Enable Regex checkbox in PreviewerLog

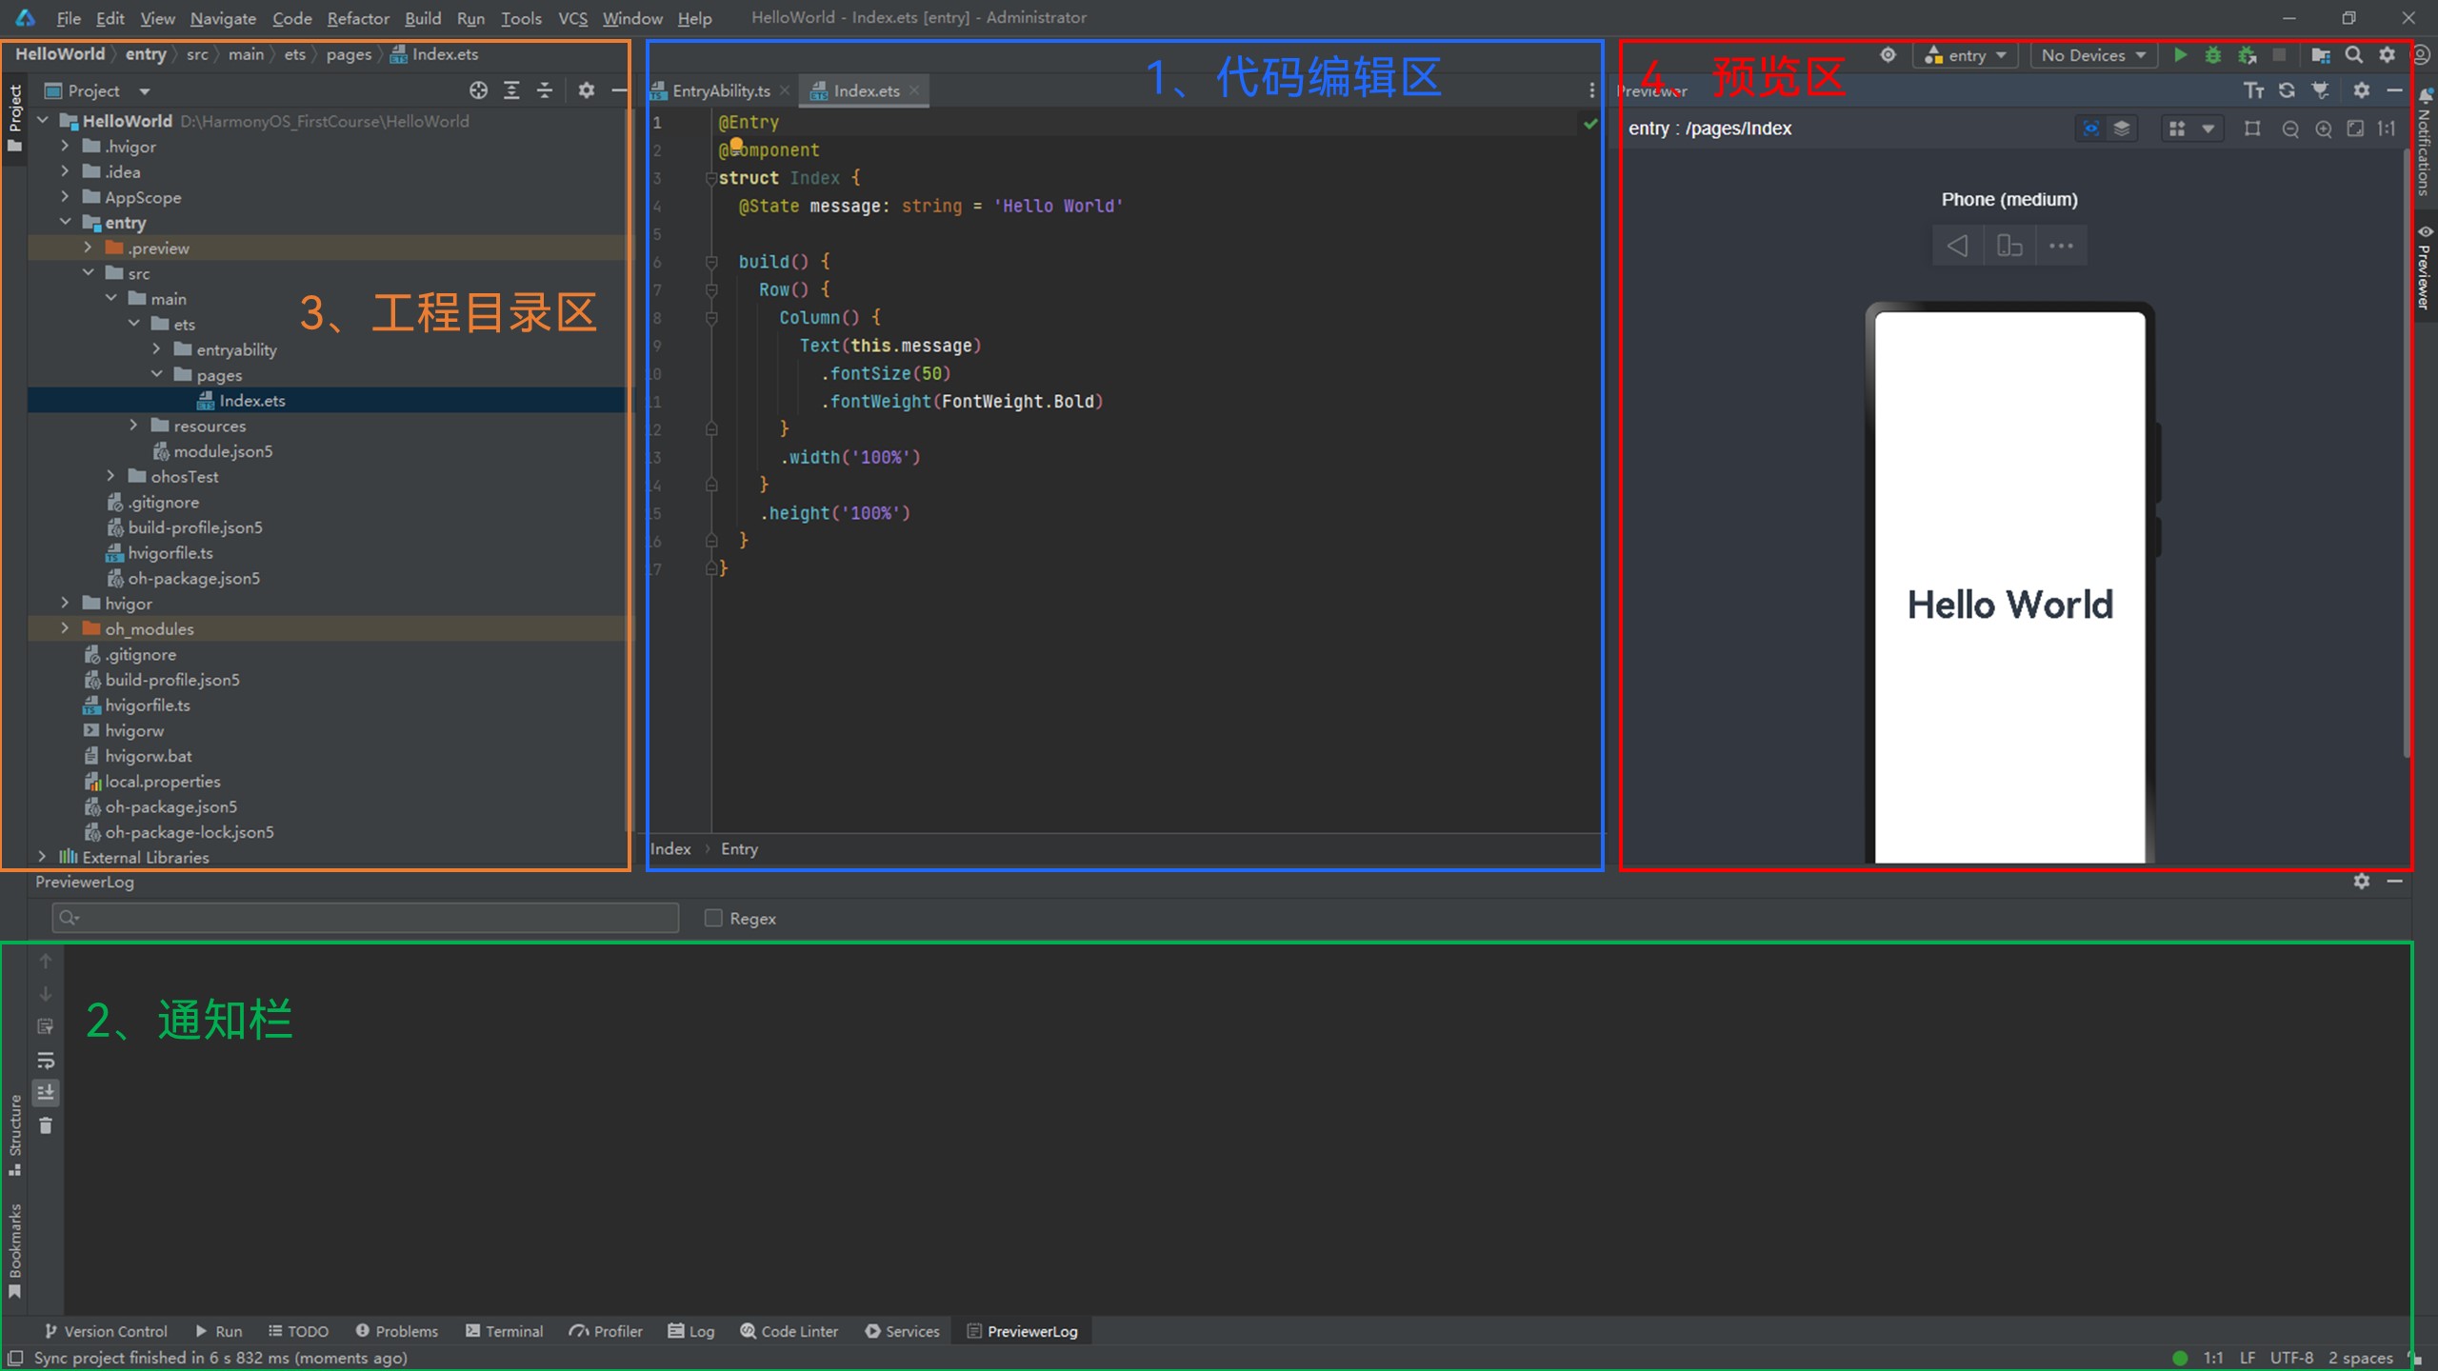point(711,918)
